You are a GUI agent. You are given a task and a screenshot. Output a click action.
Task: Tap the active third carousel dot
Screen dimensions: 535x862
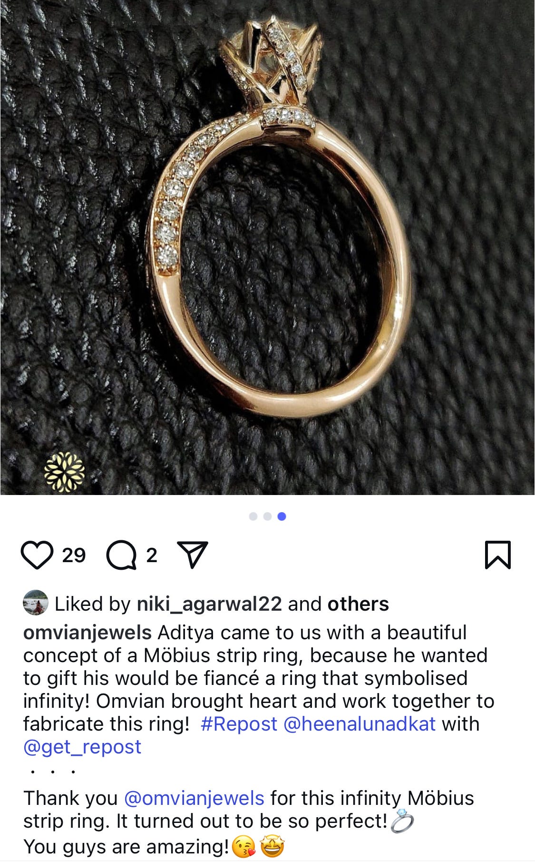(282, 516)
